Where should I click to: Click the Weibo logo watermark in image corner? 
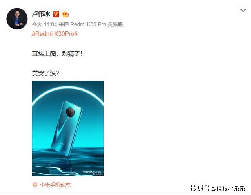point(94,174)
